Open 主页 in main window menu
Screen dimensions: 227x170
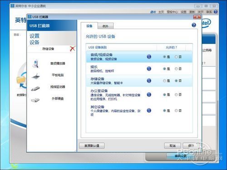(x=161, y=12)
